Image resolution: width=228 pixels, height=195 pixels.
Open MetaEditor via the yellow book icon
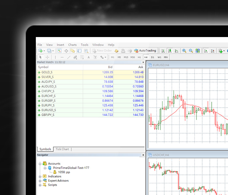[117, 51]
